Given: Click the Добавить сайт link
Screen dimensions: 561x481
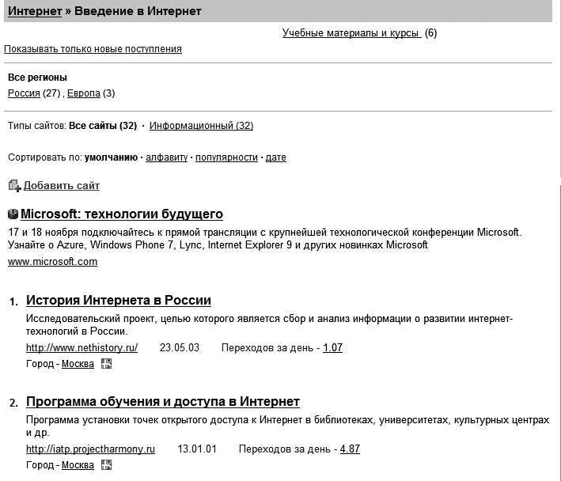Looking at the screenshot, I should coord(62,186).
